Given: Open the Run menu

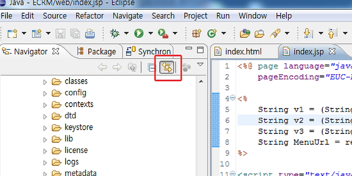Looking at the screenshot, I should (x=223, y=16).
